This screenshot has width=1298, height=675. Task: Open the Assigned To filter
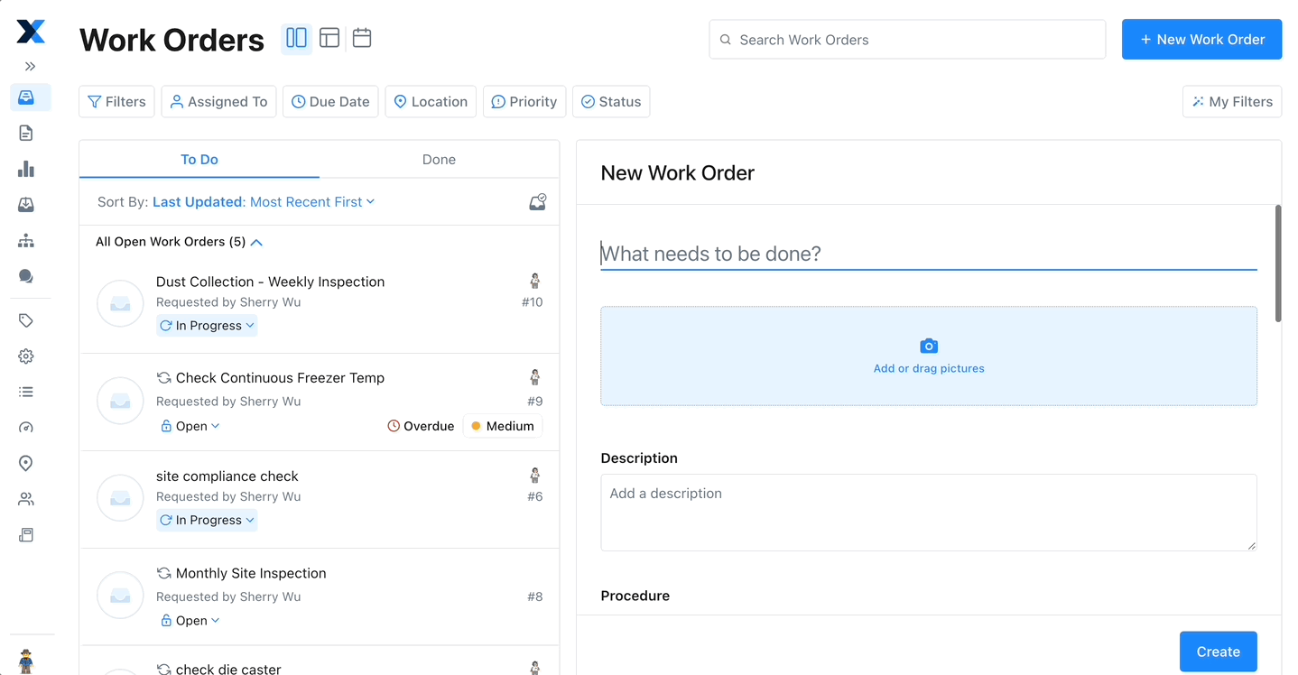(x=218, y=102)
